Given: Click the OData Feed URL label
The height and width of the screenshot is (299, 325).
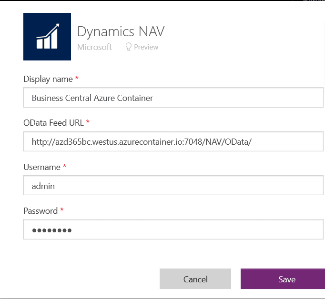Looking at the screenshot, I should pyautogui.click(x=54, y=123).
